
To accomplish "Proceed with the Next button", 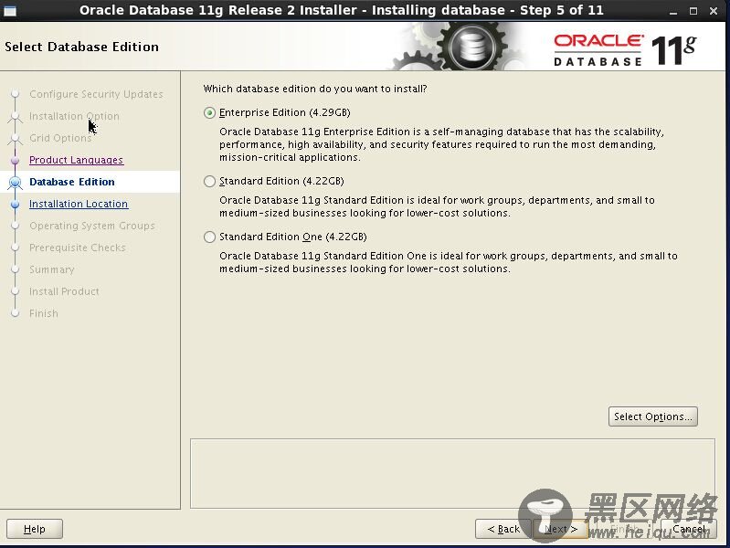I will [561, 529].
